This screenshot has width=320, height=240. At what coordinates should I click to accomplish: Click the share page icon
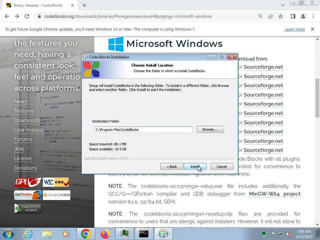(271, 16)
